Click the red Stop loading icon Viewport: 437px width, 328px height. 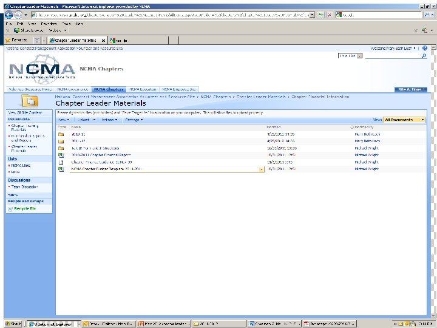(x=330, y=15)
